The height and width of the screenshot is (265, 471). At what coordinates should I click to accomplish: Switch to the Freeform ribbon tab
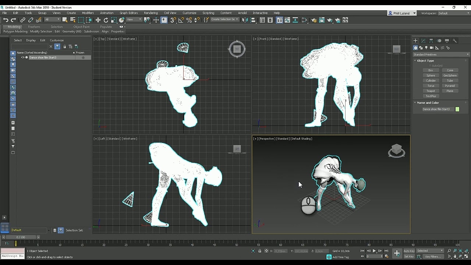(x=34, y=27)
